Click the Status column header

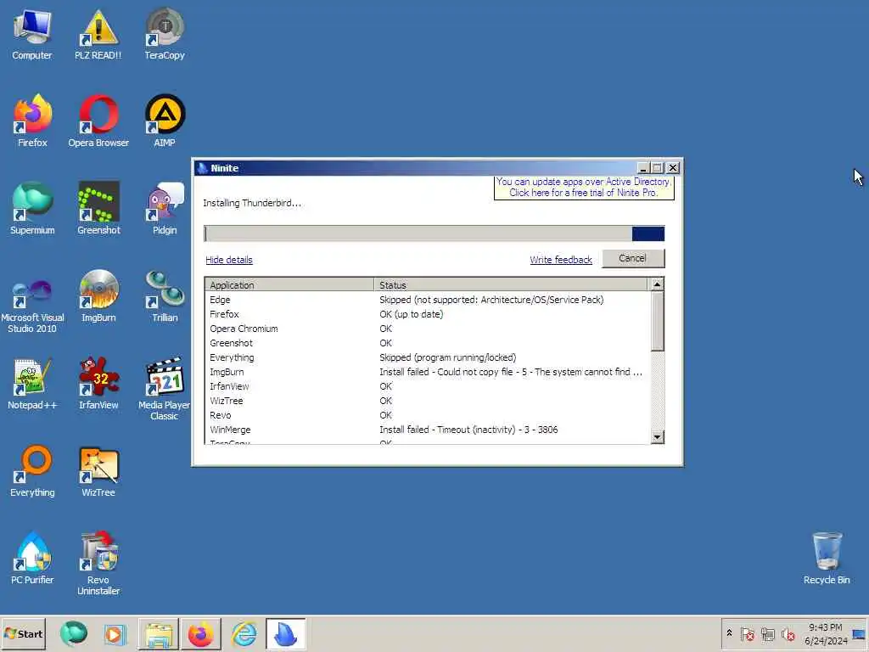[x=510, y=285]
